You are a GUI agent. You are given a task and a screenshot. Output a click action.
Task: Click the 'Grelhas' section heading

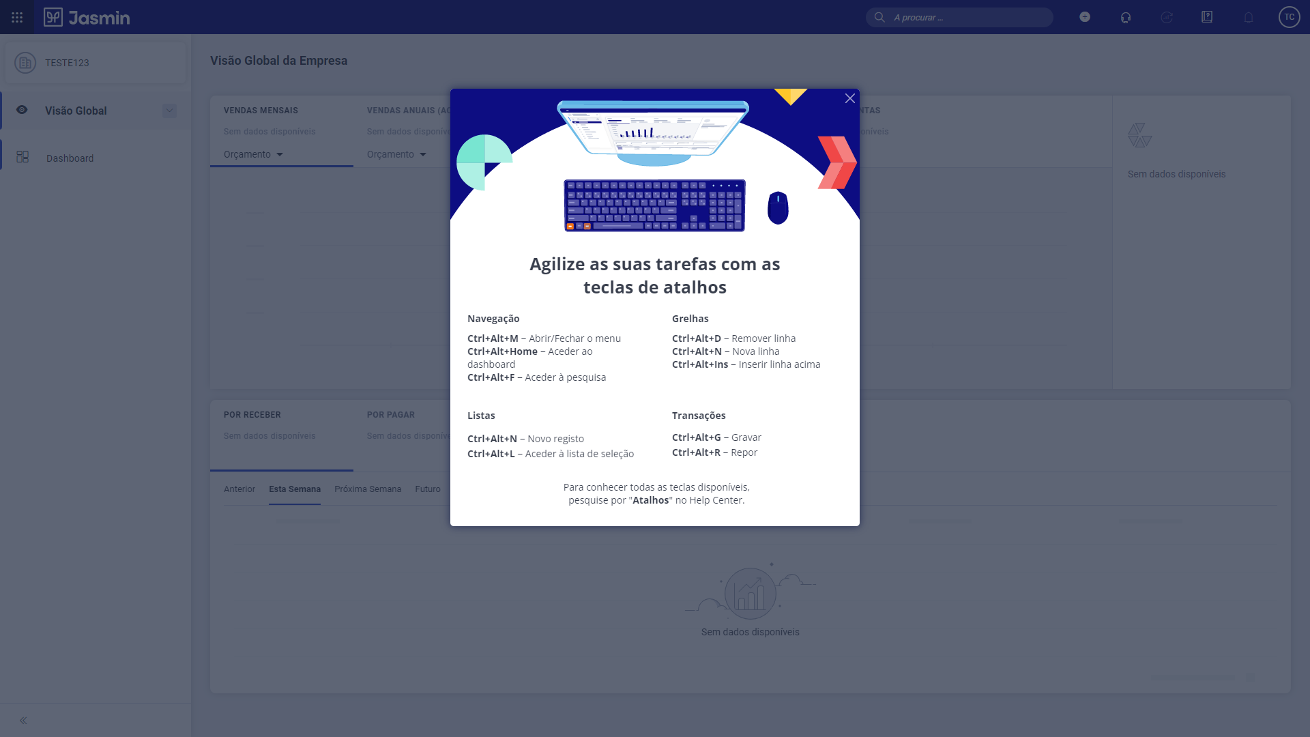coord(690,319)
